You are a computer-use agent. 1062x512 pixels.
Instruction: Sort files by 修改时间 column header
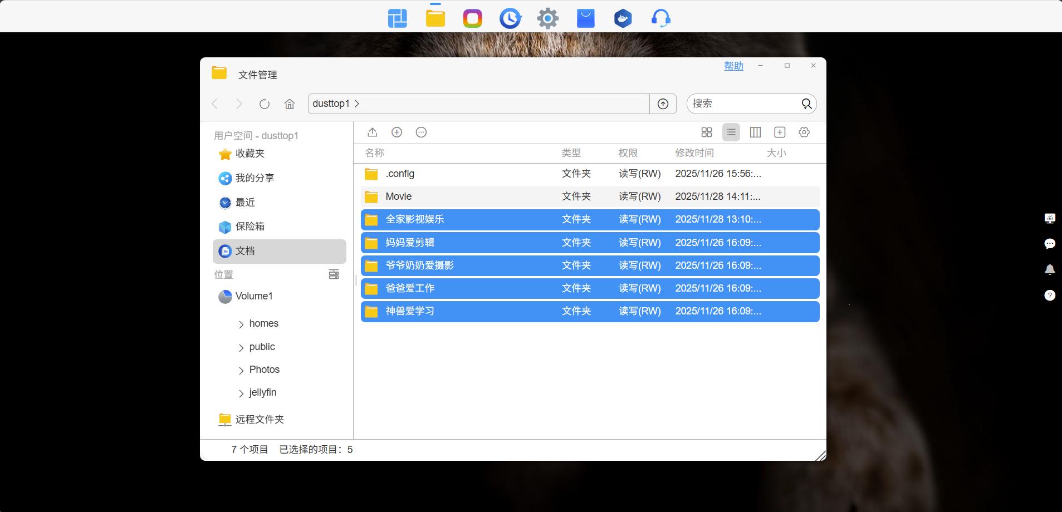point(694,152)
